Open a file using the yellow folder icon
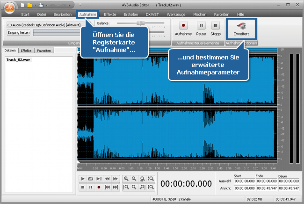The image size is (304, 204). [29, 5]
